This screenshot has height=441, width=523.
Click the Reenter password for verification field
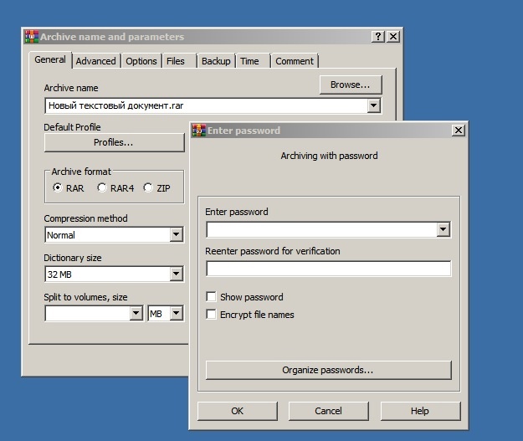(329, 269)
